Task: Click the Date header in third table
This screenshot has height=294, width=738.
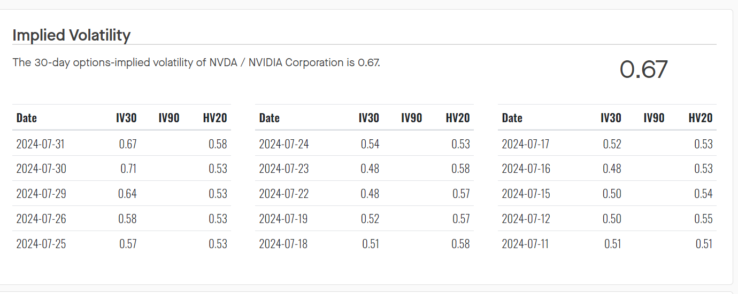Action: click(x=512, y=118)
